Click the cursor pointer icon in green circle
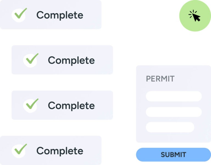The width and height of the screenshot is (211, 165). pyautogui.click(x=195, y=16)
